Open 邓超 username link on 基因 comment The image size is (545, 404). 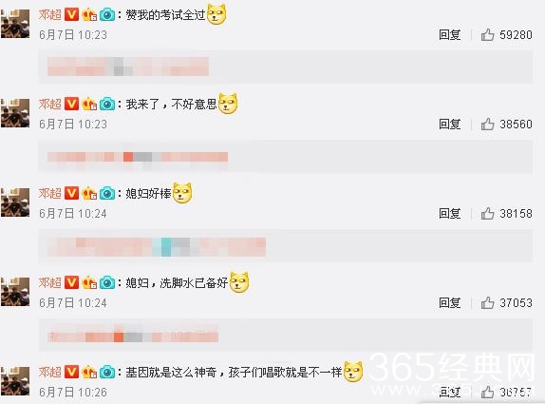49,372
